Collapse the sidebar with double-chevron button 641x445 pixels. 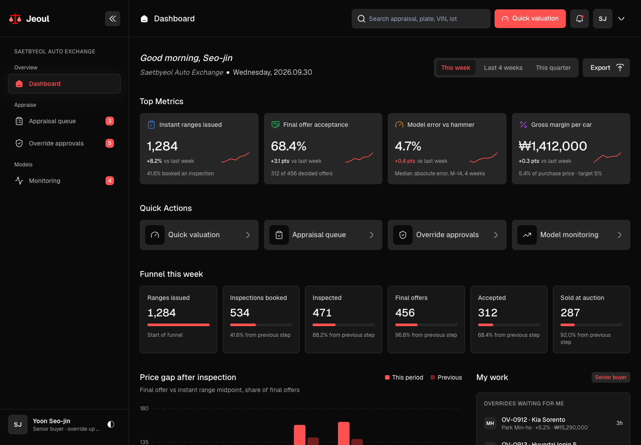pos(113,19)
